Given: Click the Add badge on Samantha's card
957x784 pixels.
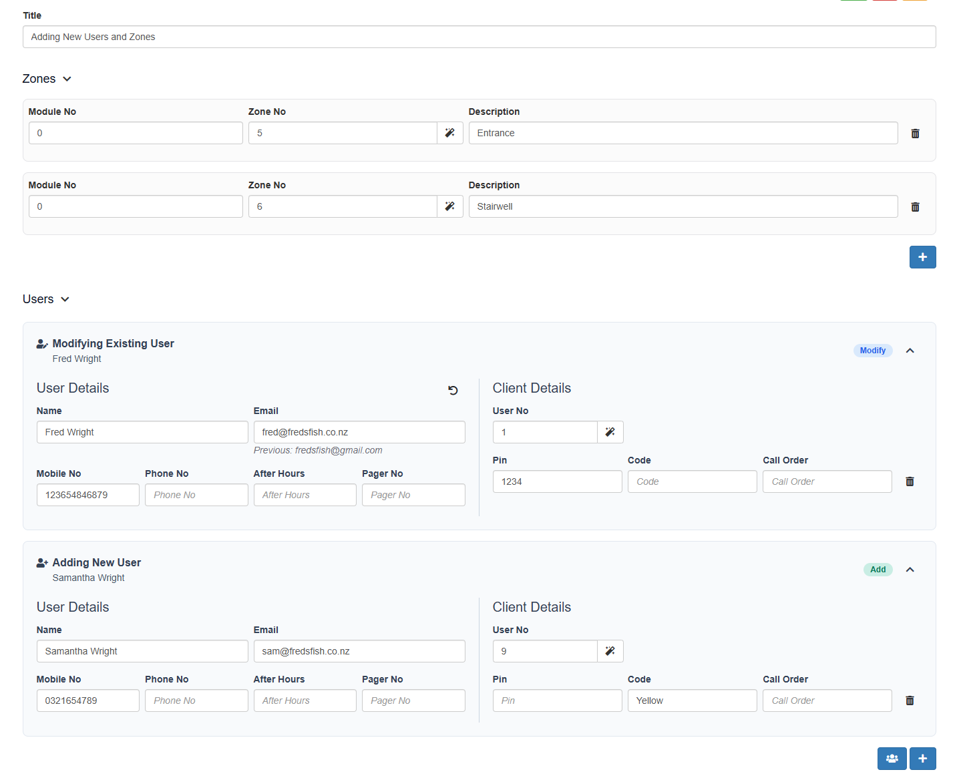Looking at the screenshot, I should click(878, 570).
